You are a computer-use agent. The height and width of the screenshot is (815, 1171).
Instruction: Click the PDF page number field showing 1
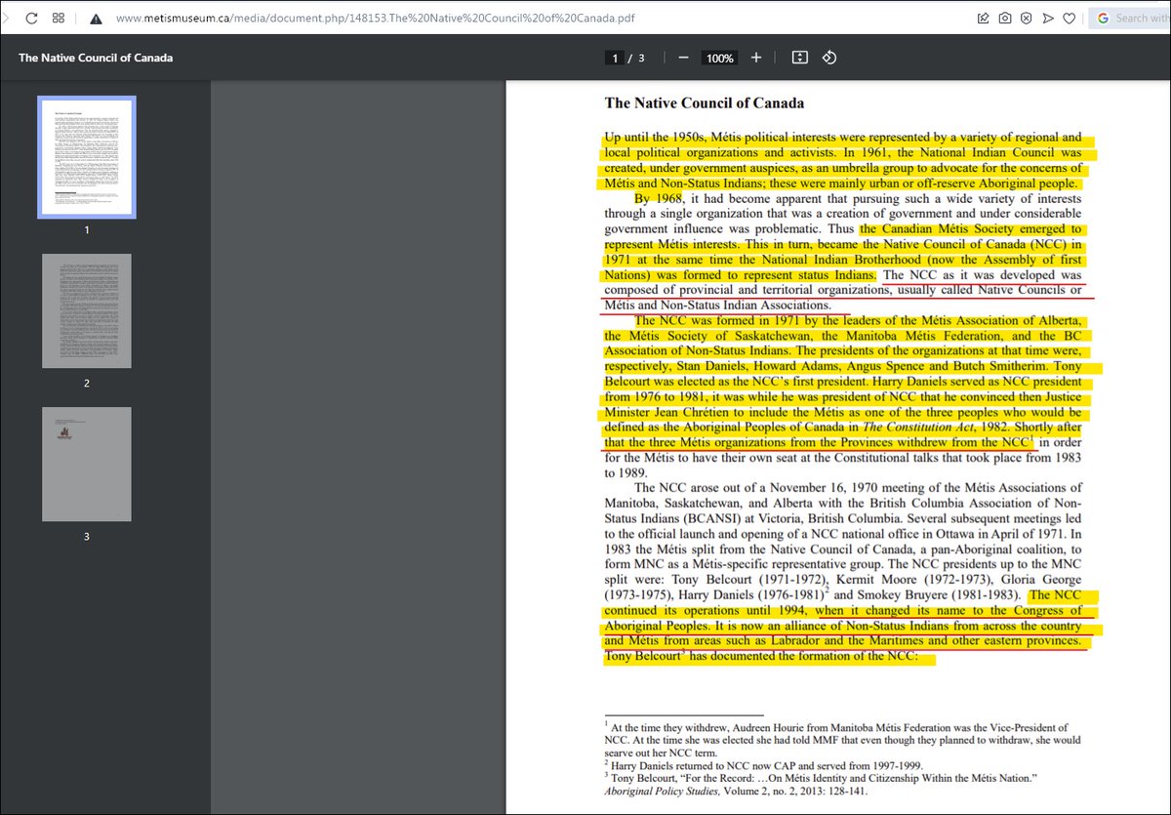(x=615, y=59)
